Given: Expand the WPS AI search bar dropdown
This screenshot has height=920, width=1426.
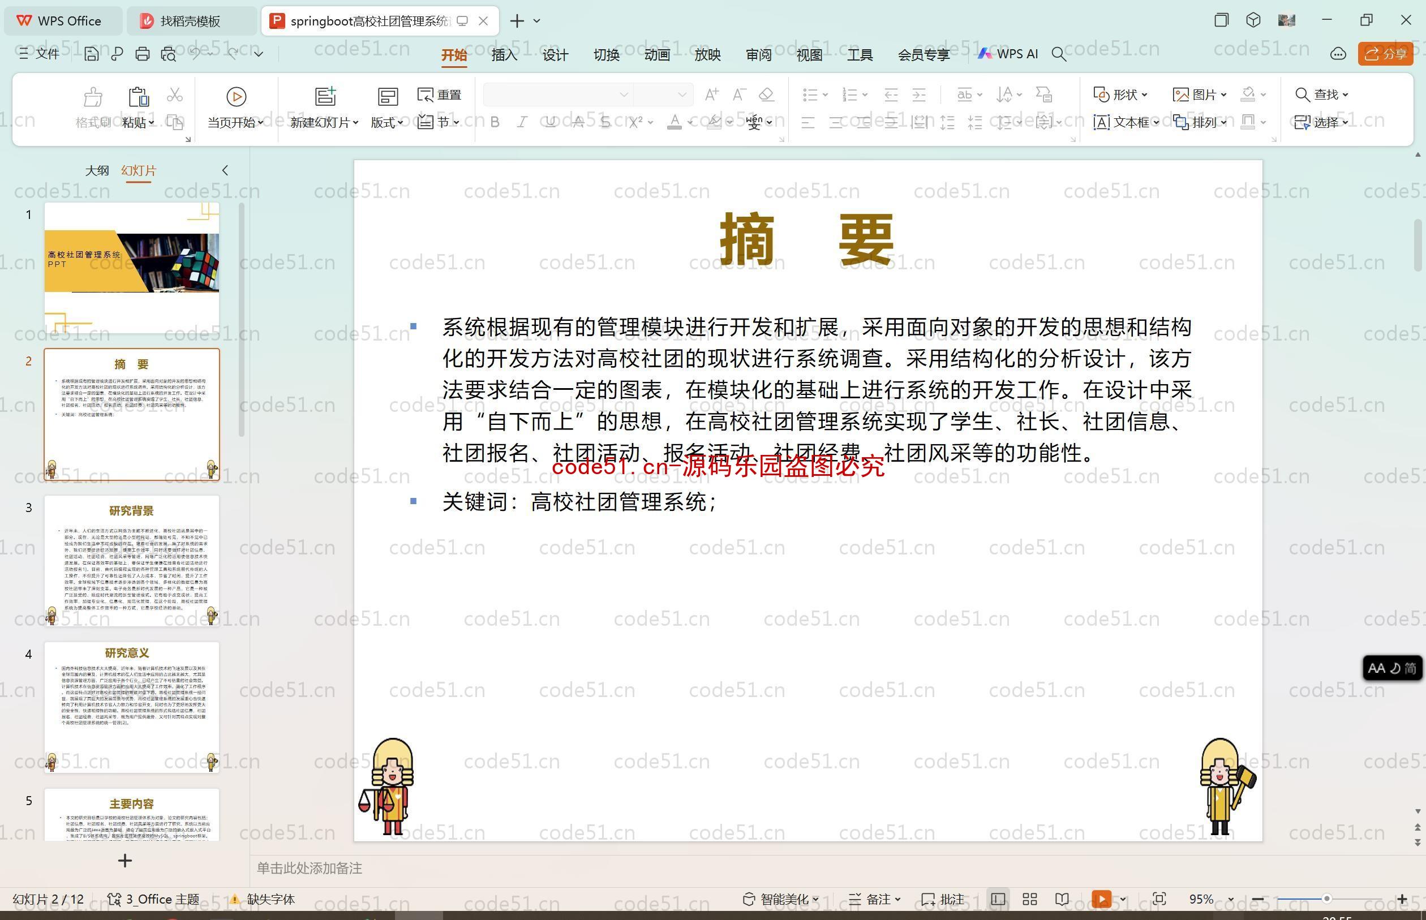Looking at the screenshot, I should pos(1060,54).
